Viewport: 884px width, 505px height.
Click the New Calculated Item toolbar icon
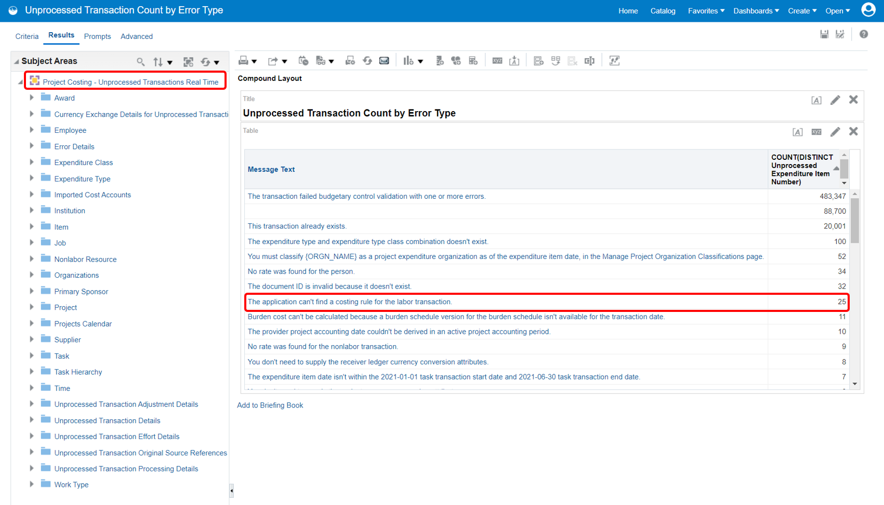473,61
